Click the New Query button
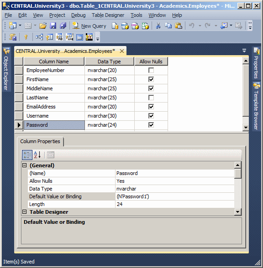 [89, 26]
